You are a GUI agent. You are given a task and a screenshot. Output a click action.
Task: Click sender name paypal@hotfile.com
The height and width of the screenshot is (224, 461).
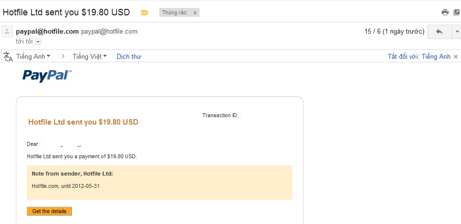pyautogui.click(x=47, y=32)
